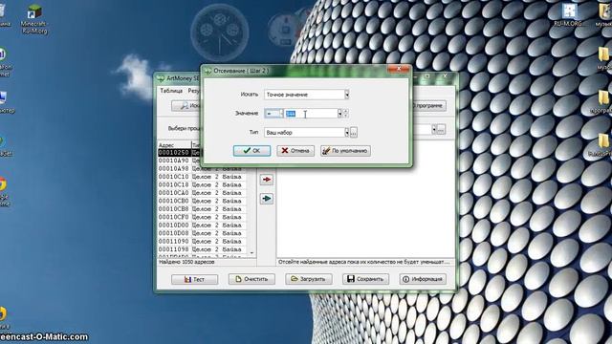
Task: Open the Таблица menu in ArtMoney
Action: click(171, 91)
